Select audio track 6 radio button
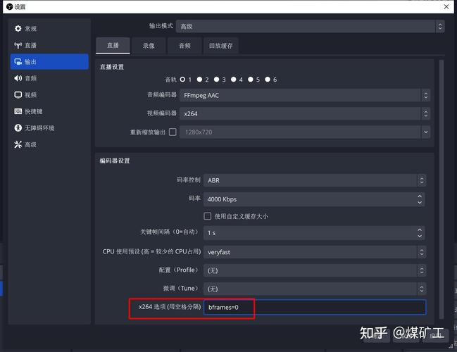 click(x=268, y=80)
